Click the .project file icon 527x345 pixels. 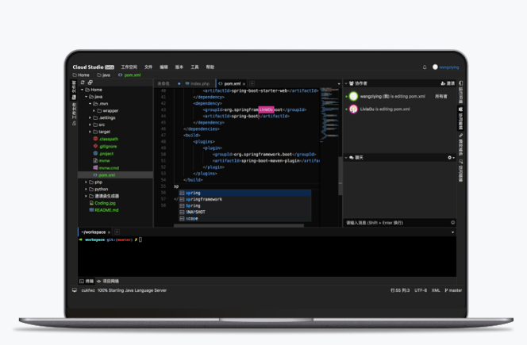coord(95,153)
